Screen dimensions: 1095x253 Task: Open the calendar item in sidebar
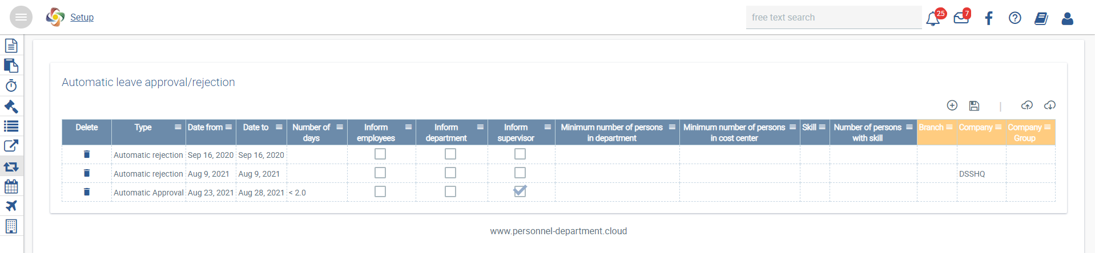11,186
